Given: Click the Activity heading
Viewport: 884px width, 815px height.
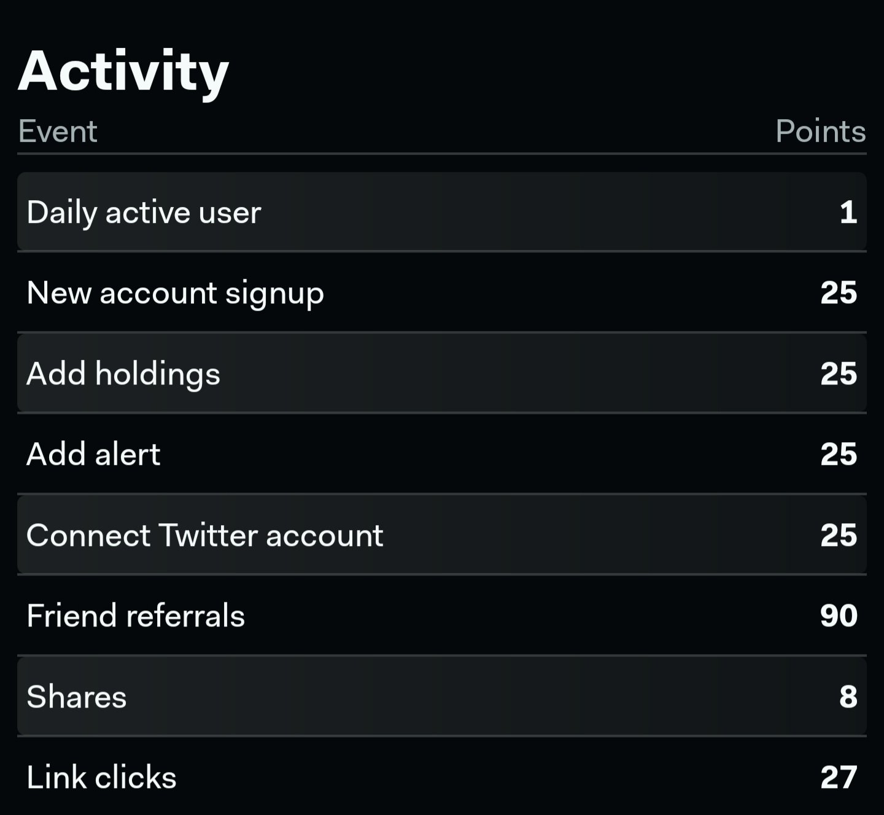Looking at the screenshot, I should [123, 73].
